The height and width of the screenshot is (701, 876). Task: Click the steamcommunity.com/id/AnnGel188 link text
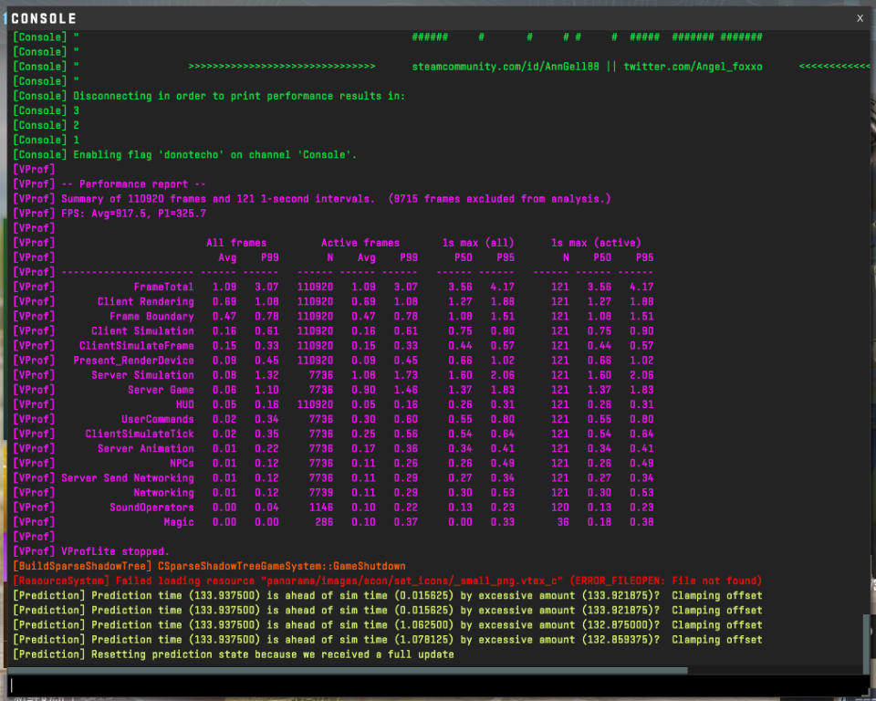click(x=505, y=67)
